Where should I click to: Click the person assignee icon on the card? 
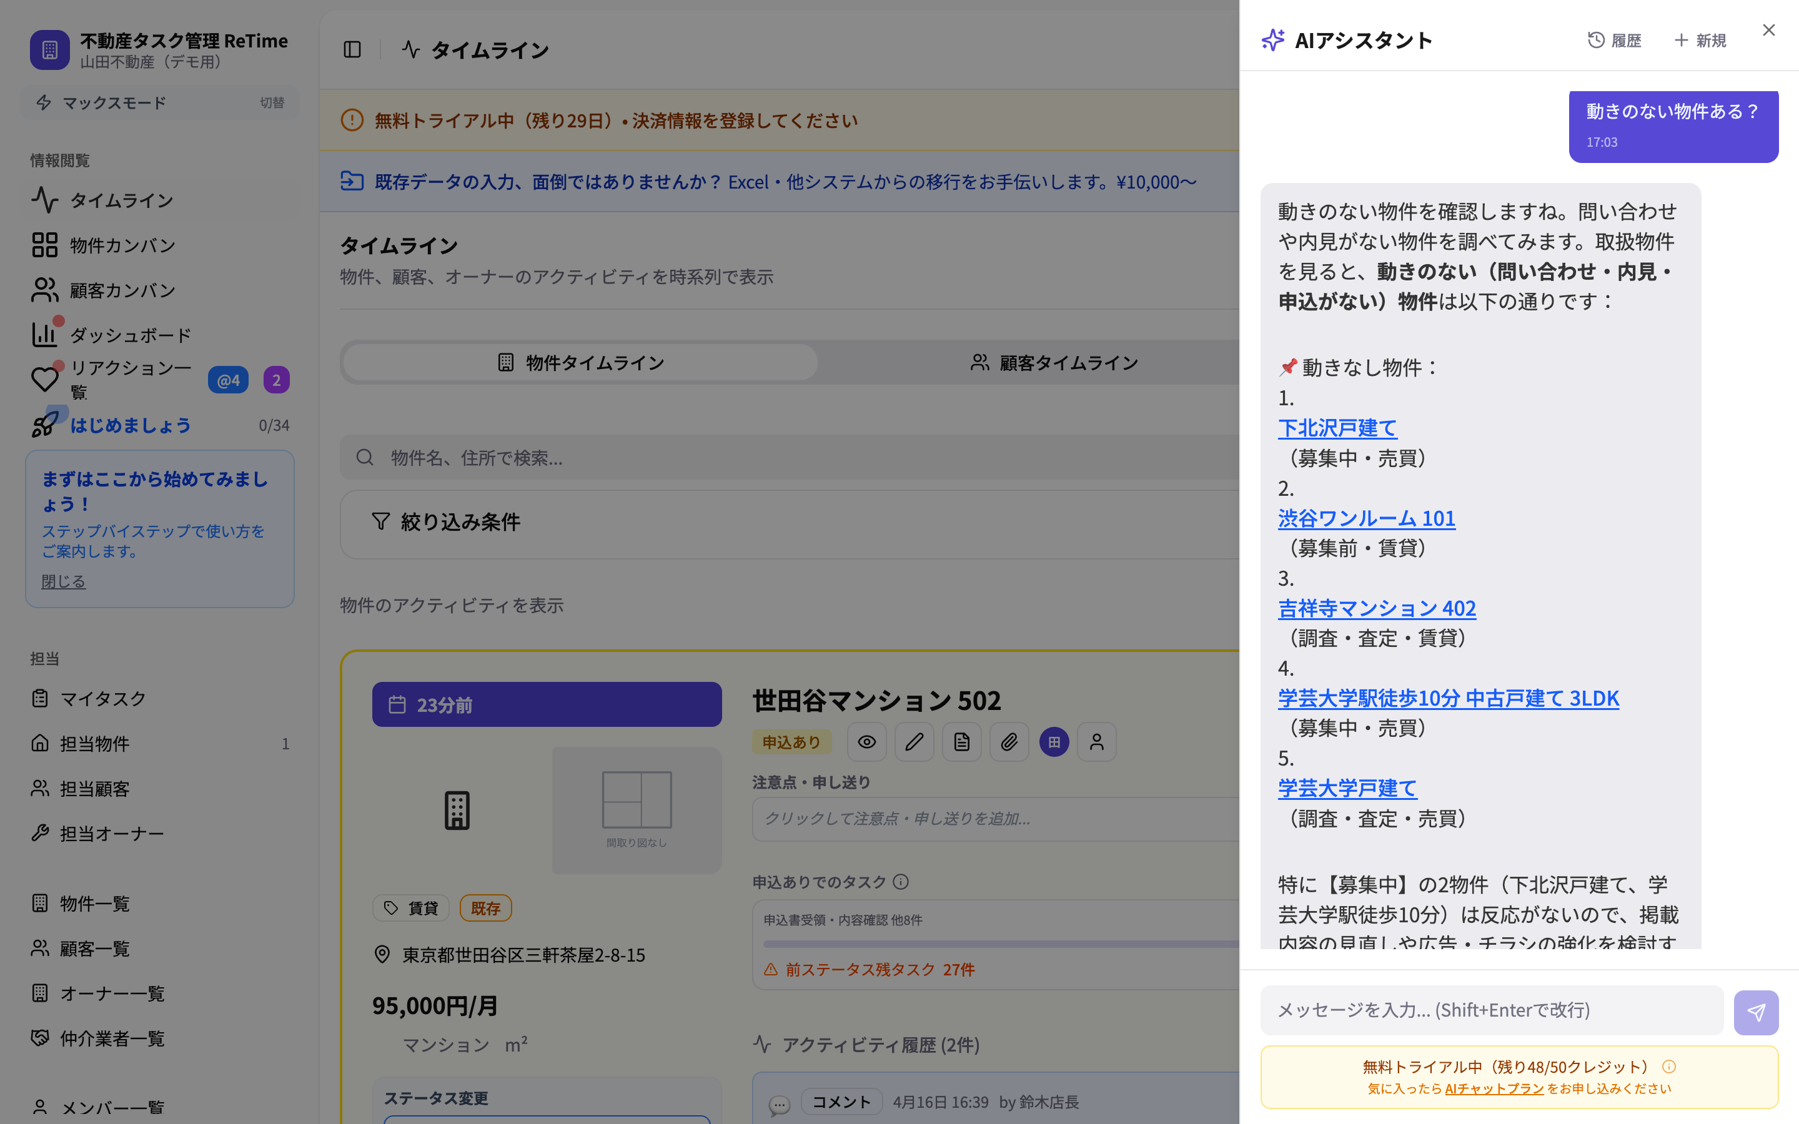tap(1096, 742)
